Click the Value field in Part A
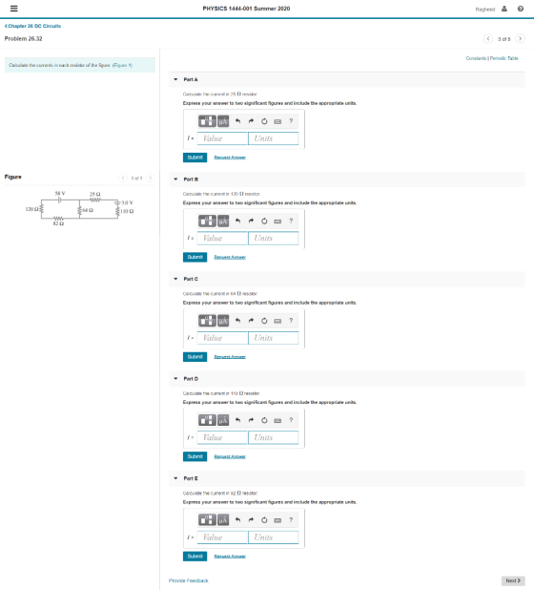 [222, 138]
